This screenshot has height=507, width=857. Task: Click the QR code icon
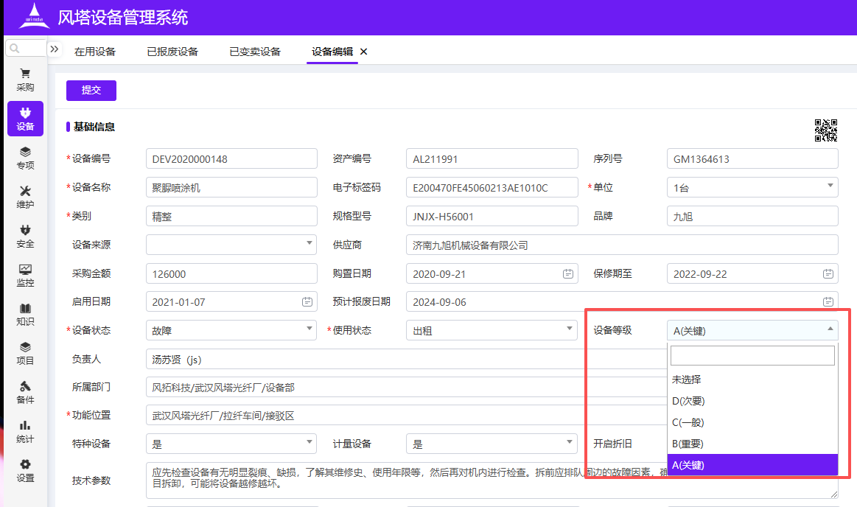tap(825, 130)
